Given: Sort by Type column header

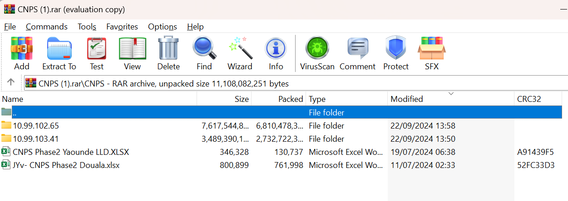Looking at the screenshot, I should click(347, 99).
